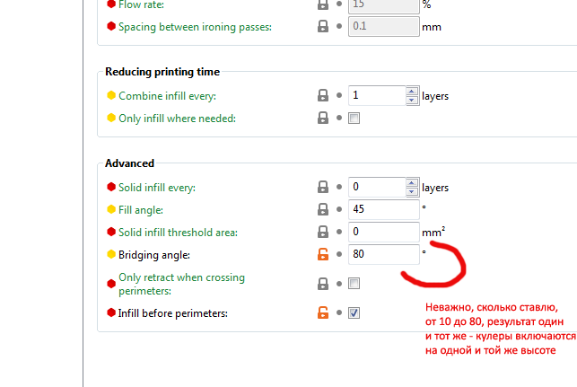Select the Solid infill threshold area field
Image resolution: width=577 pixels, height=387 pixels.
pos(384,232)
